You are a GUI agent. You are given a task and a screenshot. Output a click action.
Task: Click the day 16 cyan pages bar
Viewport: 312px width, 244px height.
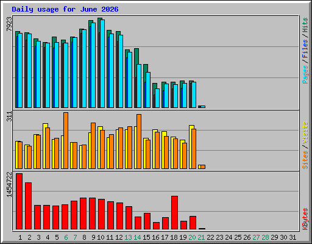(157, 98)
